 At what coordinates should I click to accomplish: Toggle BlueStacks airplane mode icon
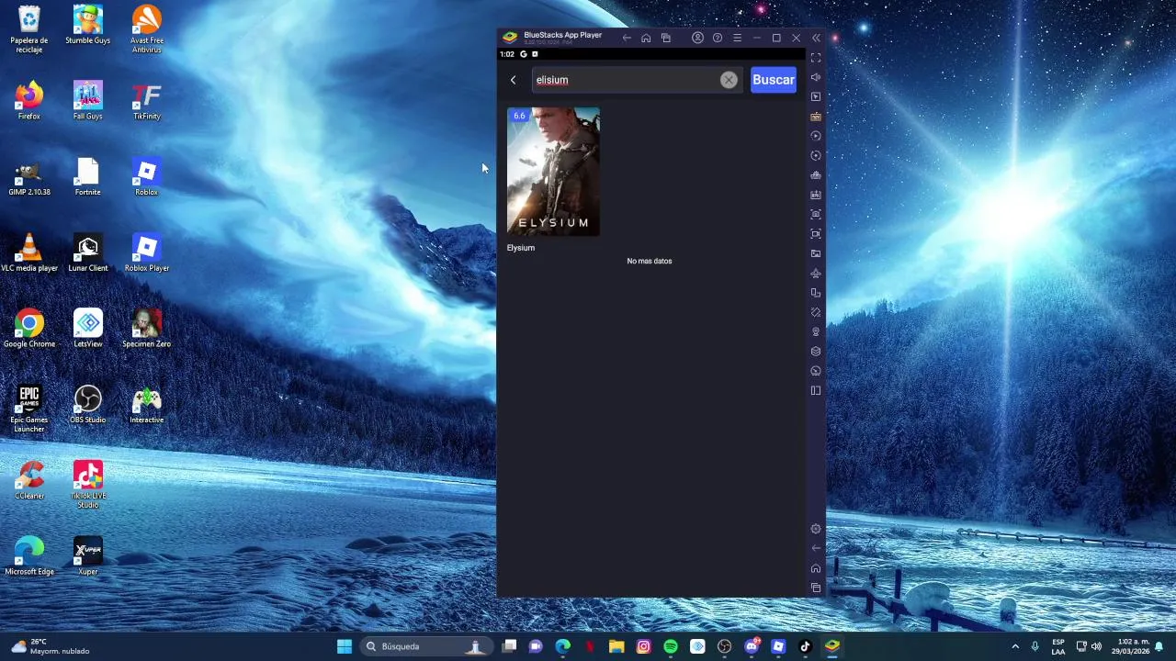click(816, 273)
